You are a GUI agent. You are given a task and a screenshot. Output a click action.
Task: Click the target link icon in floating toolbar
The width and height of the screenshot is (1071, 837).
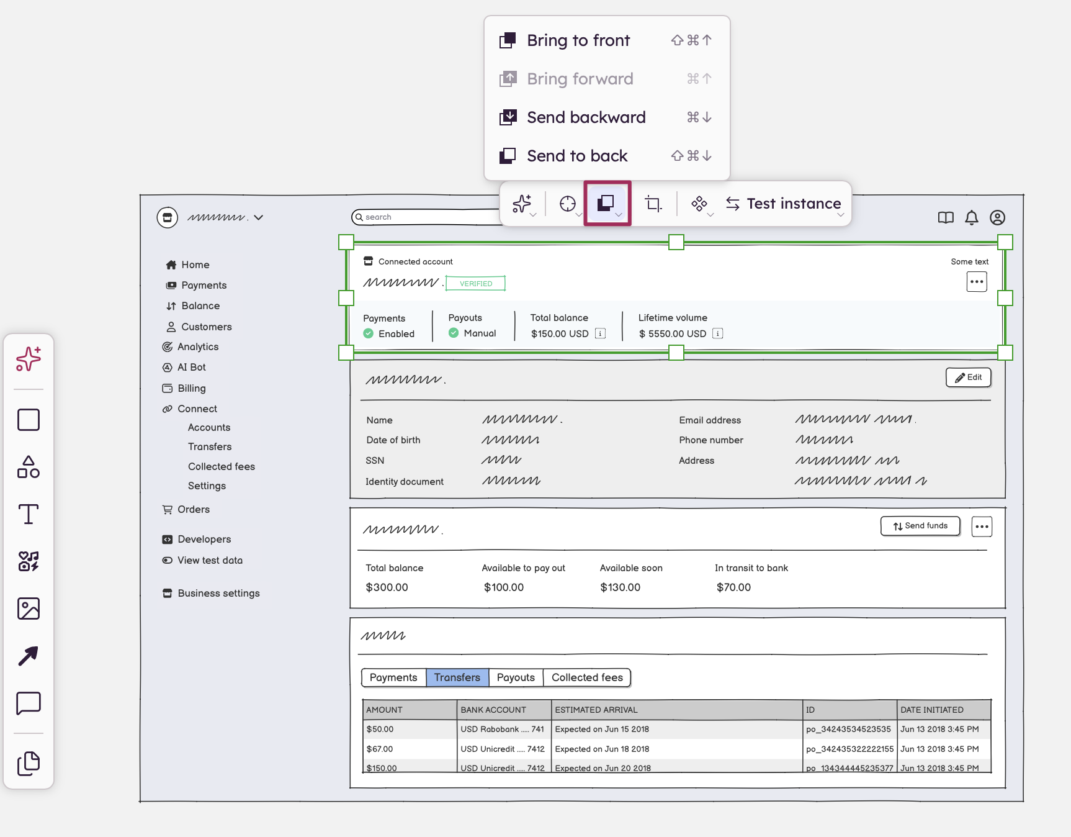568,204
